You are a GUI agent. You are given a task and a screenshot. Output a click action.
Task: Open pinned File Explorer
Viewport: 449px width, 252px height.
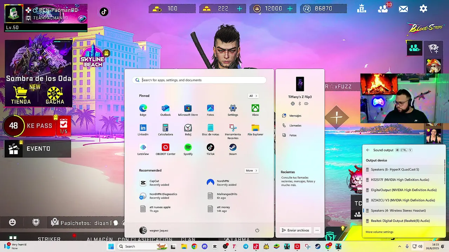coord(255,130)
